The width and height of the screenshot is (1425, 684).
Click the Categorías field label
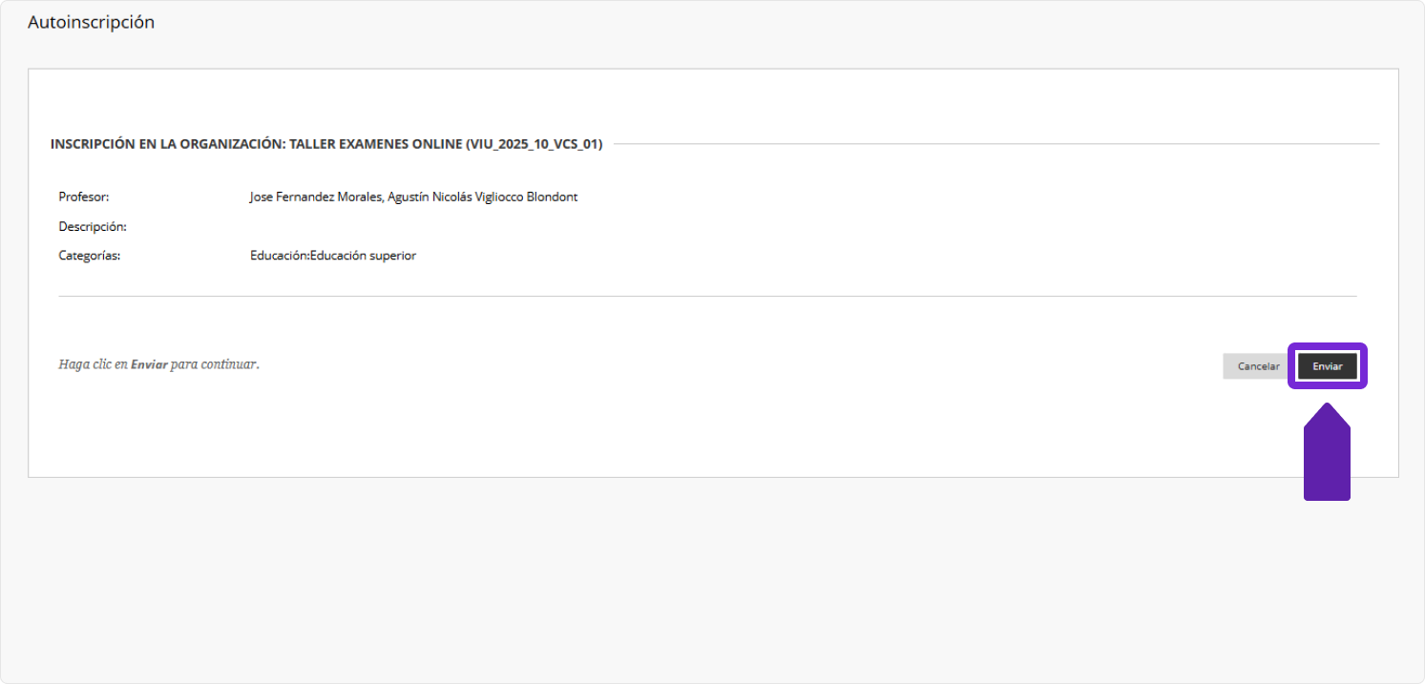tap(90, 256)
